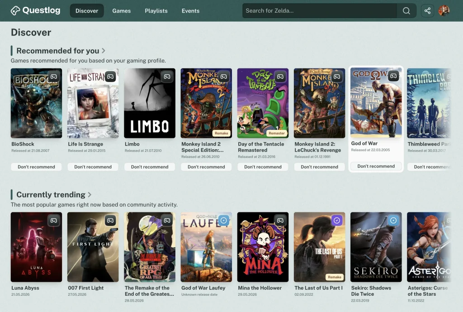463x312 pixels.
Task: Open the God of War cover art
Action: (x=376, y=103)
